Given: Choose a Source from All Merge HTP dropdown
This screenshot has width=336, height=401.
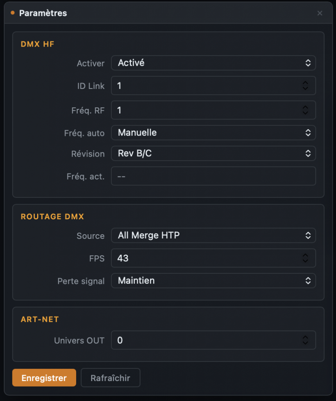Looking at the screenshot, I should coord(213,235).
